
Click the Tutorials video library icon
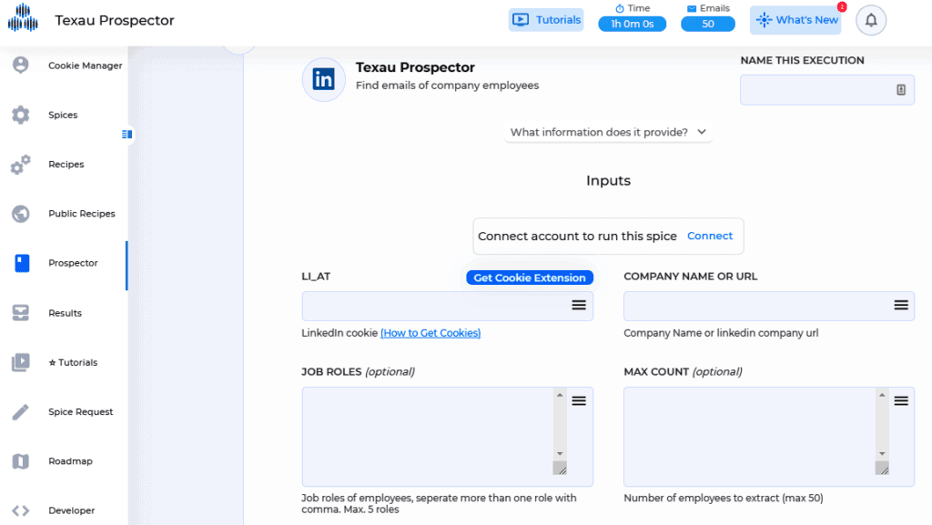(21, 362)
